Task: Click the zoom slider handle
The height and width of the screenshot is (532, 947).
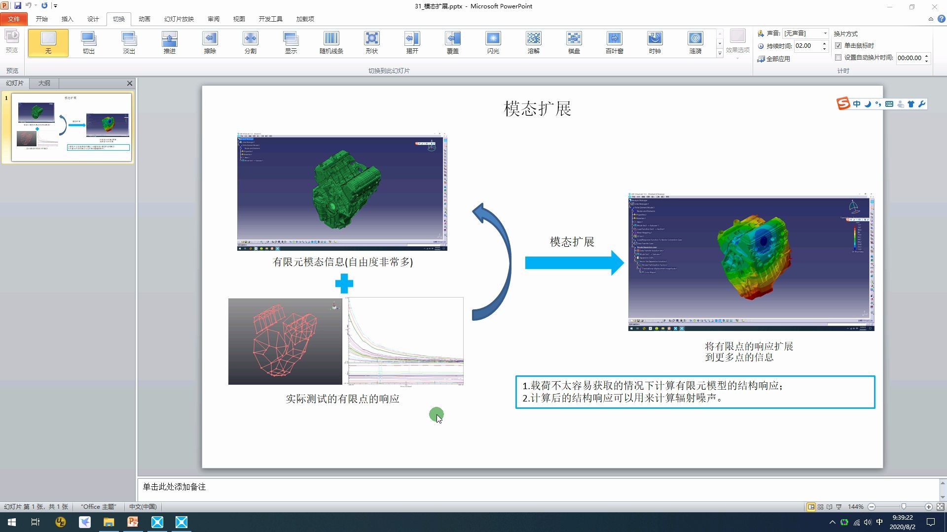Action: [903, 507]
